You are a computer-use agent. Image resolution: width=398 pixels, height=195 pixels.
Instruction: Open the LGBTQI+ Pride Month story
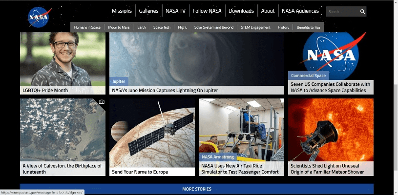[45, 90]
